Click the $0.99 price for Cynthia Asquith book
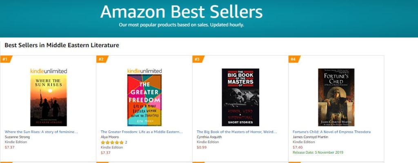 [x=202, y=148]
